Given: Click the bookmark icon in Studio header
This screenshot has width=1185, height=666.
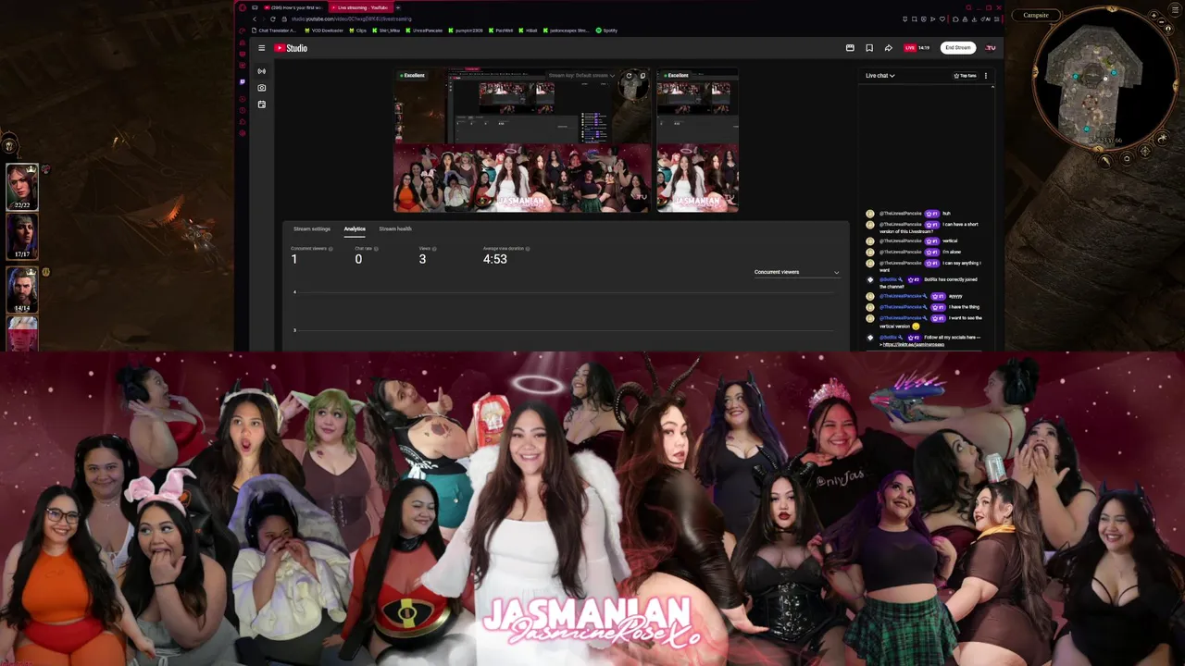Looking at the screenshot, I should click(869, 48).
